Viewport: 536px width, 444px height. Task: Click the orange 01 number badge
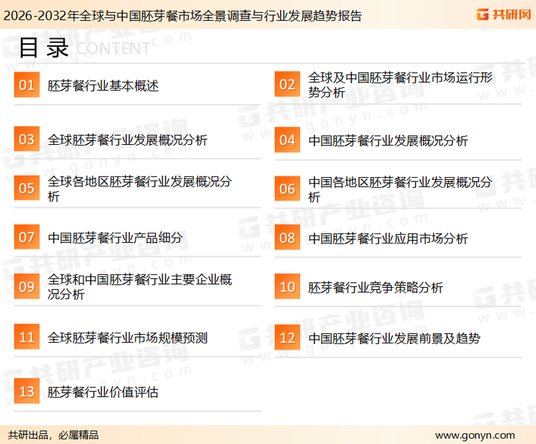click(26, 86)
